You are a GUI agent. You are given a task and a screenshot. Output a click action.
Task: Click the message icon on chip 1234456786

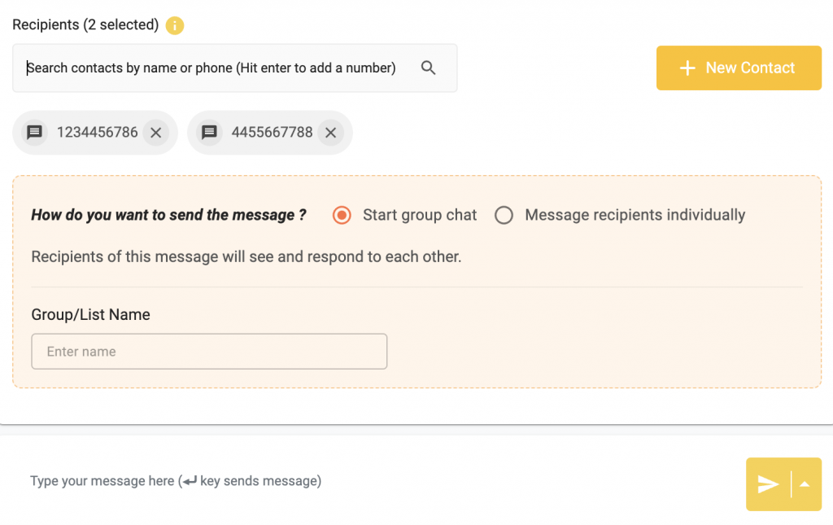click(35, 133)
